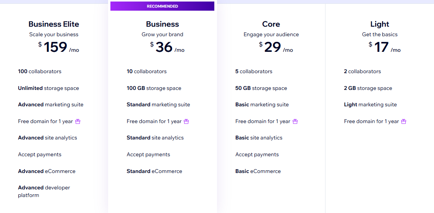Click the $29 per month price
The width and height of the screenshot is (434, 213).
tap(275, 47)
